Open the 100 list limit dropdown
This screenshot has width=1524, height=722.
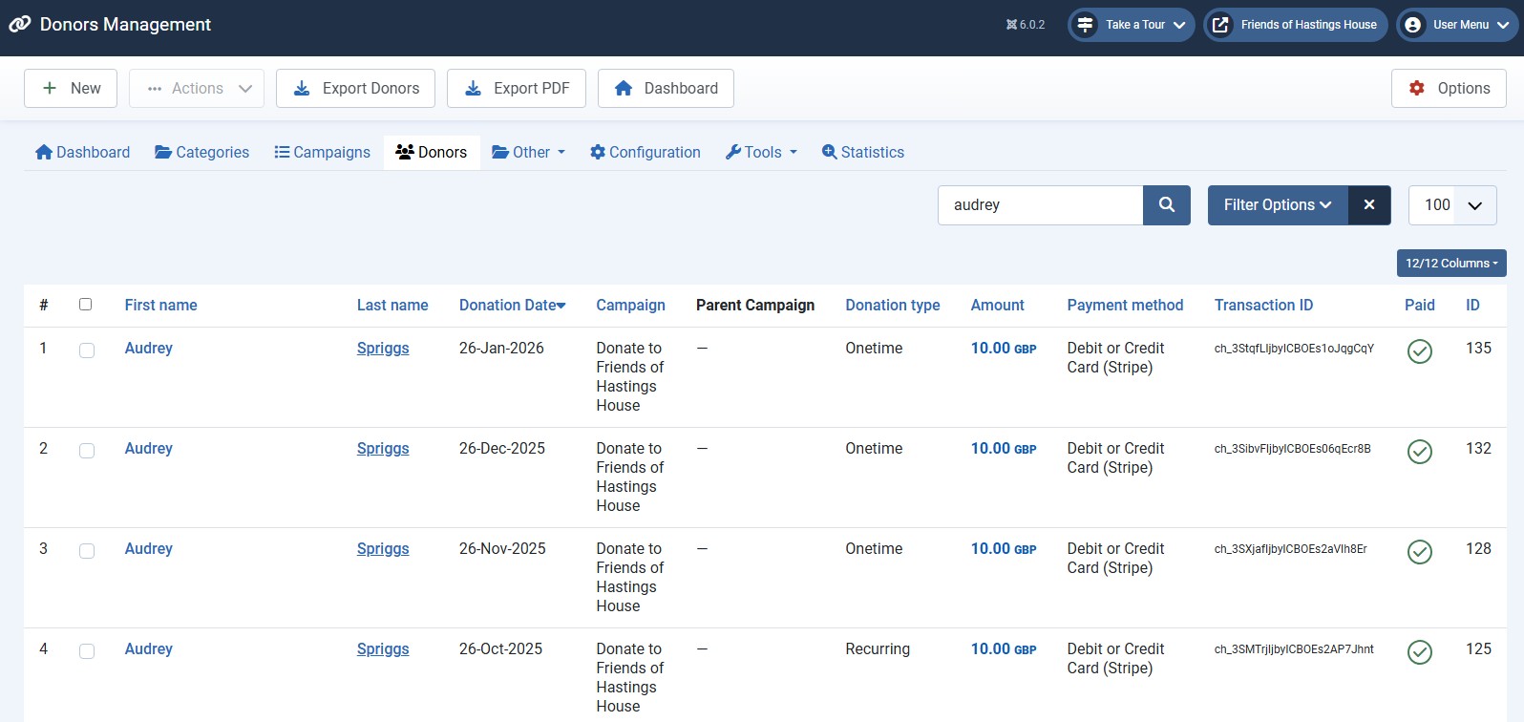[1451, 205]
